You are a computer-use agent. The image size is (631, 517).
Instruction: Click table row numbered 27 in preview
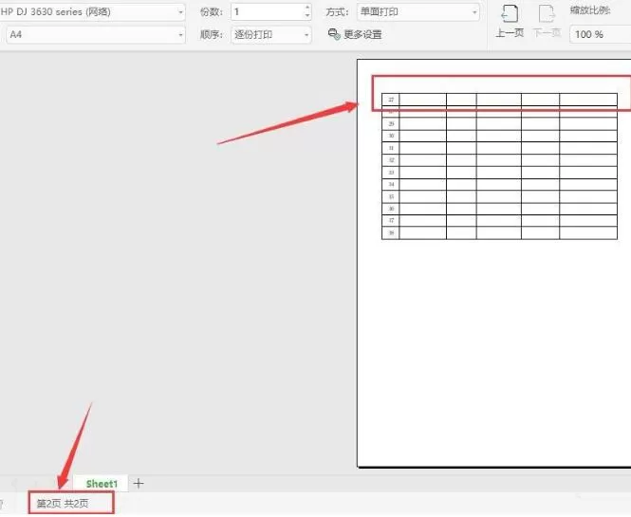pos(499,100)
